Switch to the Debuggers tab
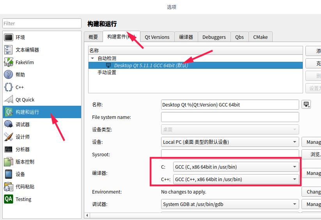The height and width of the screenshot is (220, 321). [214, 37]
